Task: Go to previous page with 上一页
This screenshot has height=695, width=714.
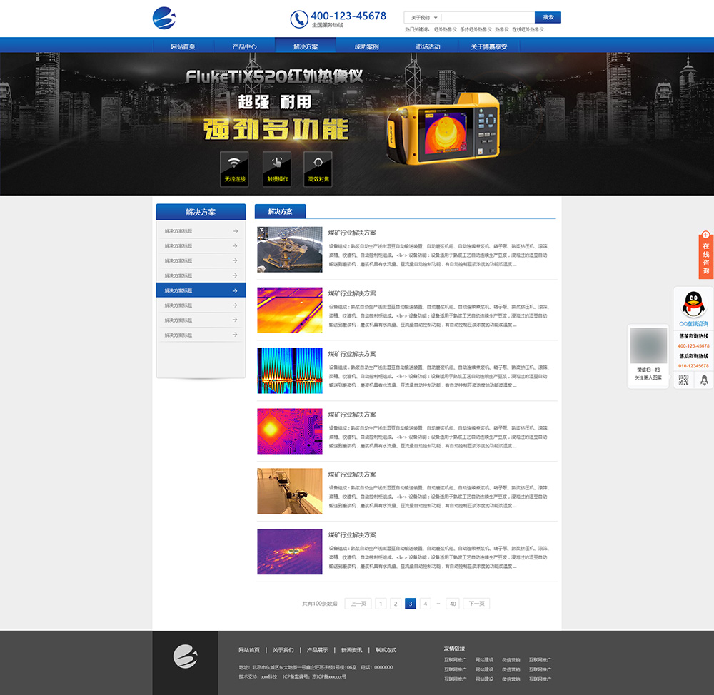Action: [x=358, y=604]
